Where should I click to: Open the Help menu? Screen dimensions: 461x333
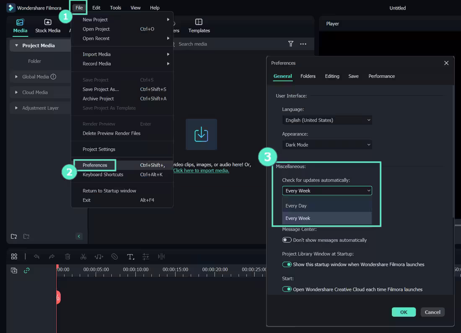pos(155,8)
